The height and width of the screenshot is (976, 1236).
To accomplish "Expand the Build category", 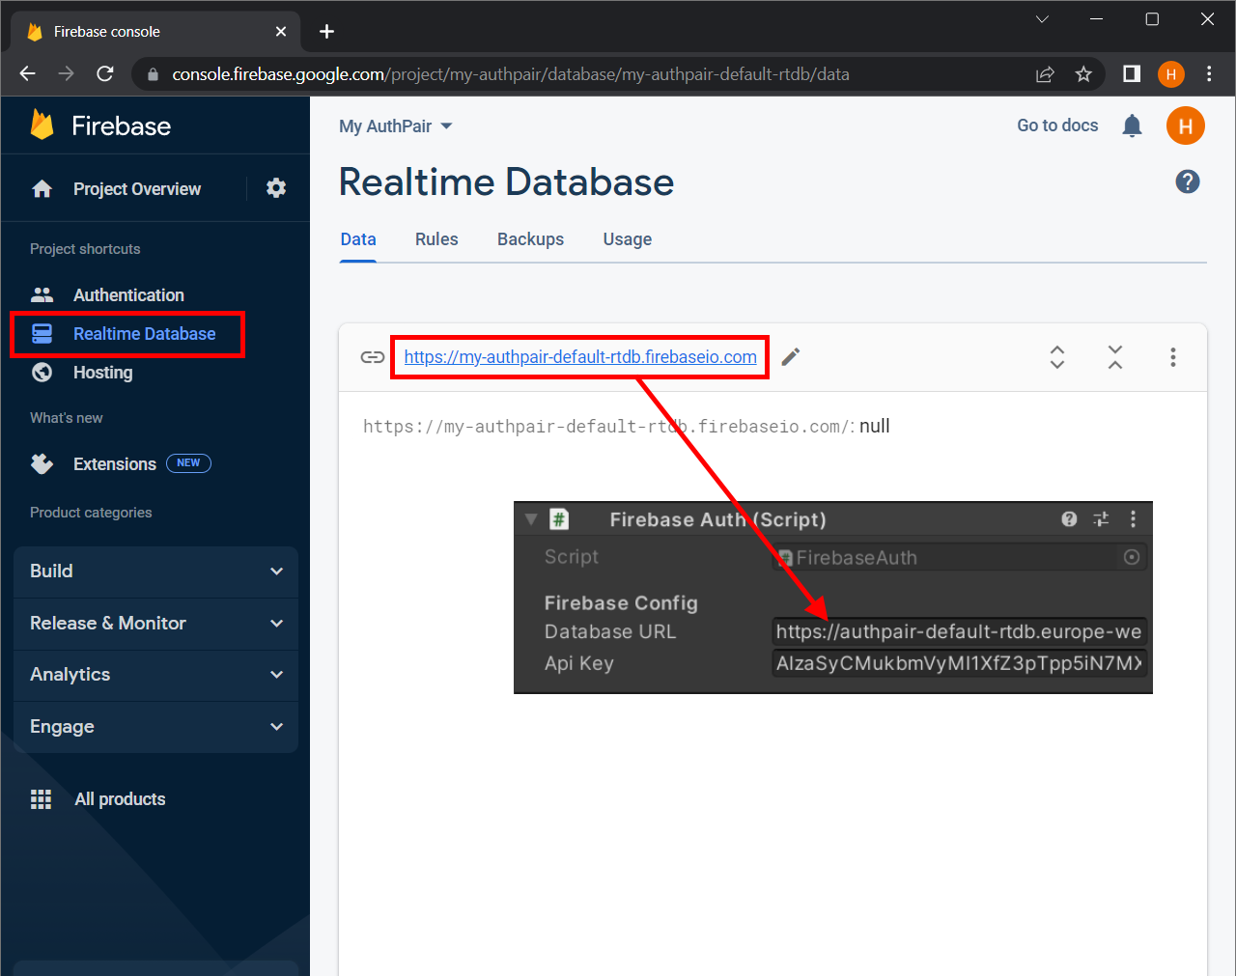I will tap(155, 572).
